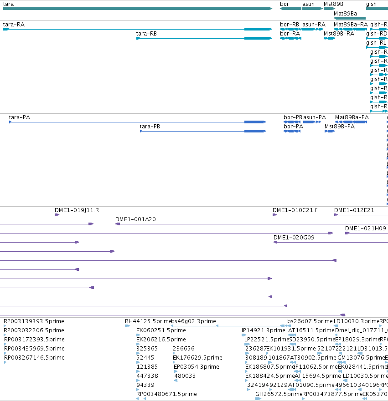Click BAC end DME1-019J11.R

click(x=57, y=215)
